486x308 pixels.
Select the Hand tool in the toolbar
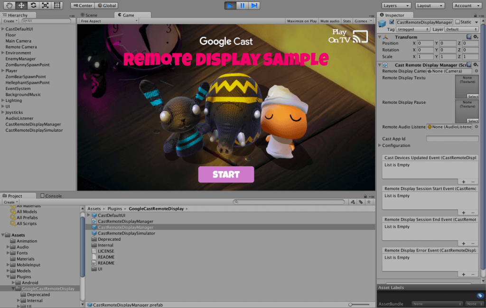[x=9, y=6]
